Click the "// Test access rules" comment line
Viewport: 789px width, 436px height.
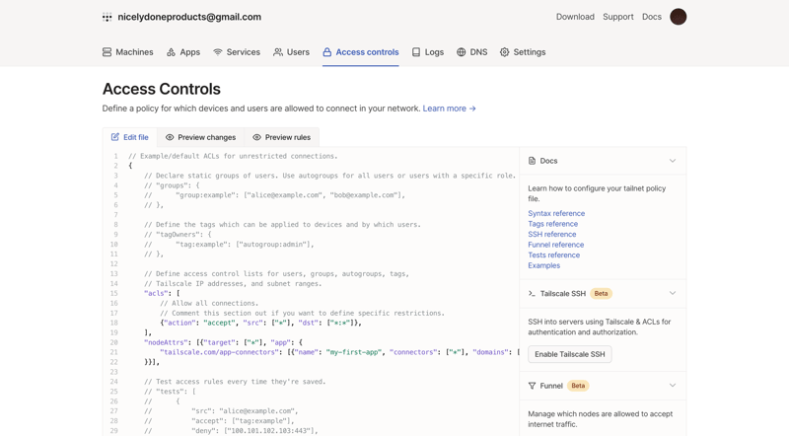[235, 382]
